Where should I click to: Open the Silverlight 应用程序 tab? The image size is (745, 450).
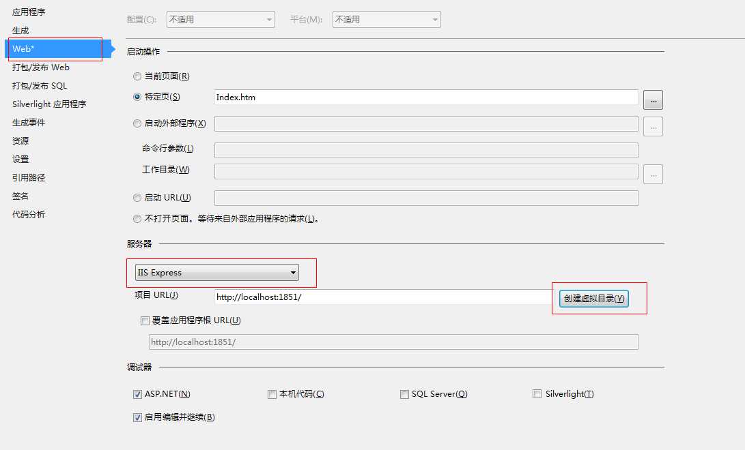(x=49, y=104)
